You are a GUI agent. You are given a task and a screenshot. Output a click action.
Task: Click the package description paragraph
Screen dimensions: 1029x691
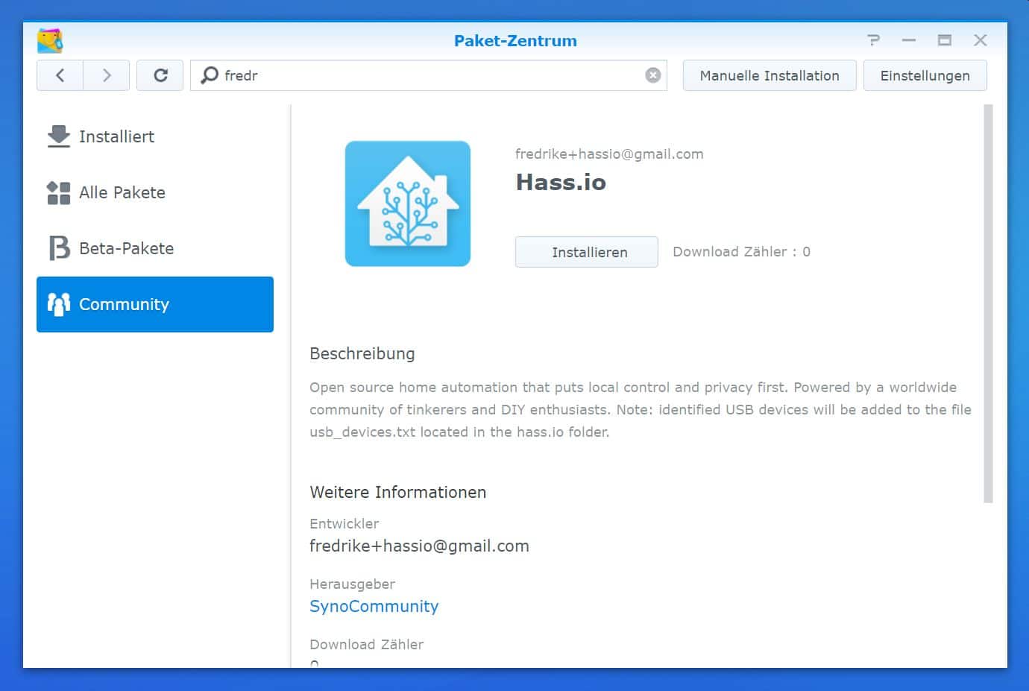click(641, 409)
